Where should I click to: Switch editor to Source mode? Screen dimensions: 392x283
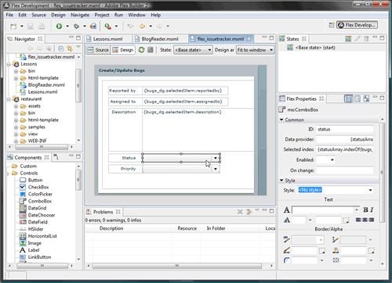(98, 50)
